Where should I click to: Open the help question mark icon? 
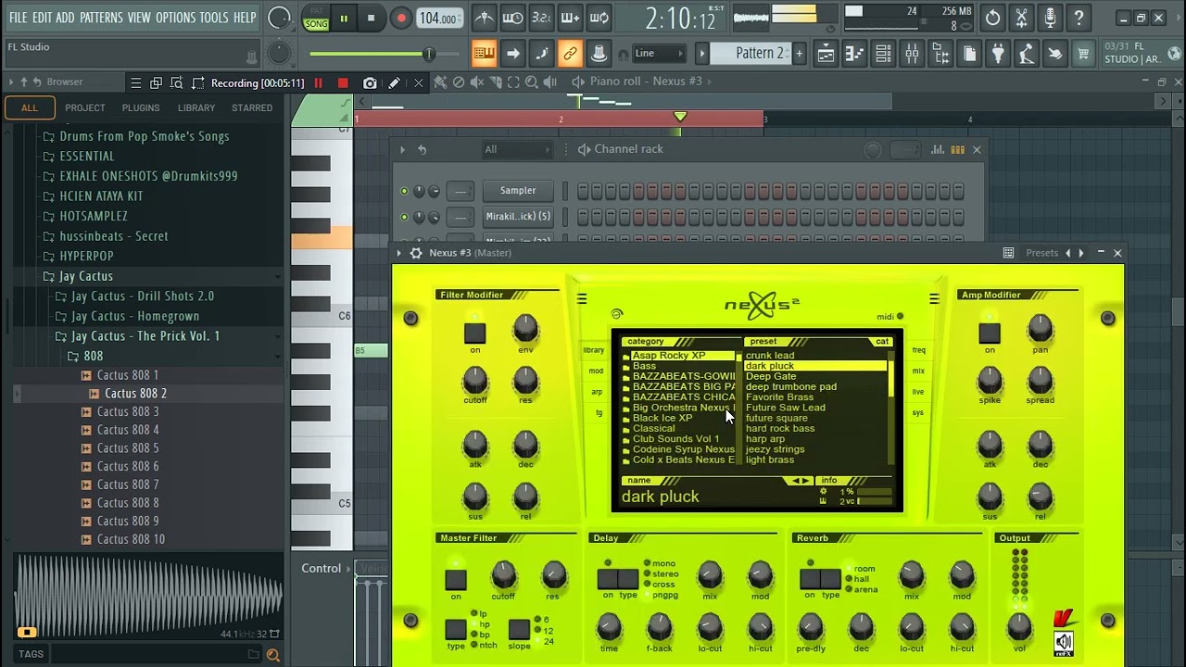pos(1079,18)
